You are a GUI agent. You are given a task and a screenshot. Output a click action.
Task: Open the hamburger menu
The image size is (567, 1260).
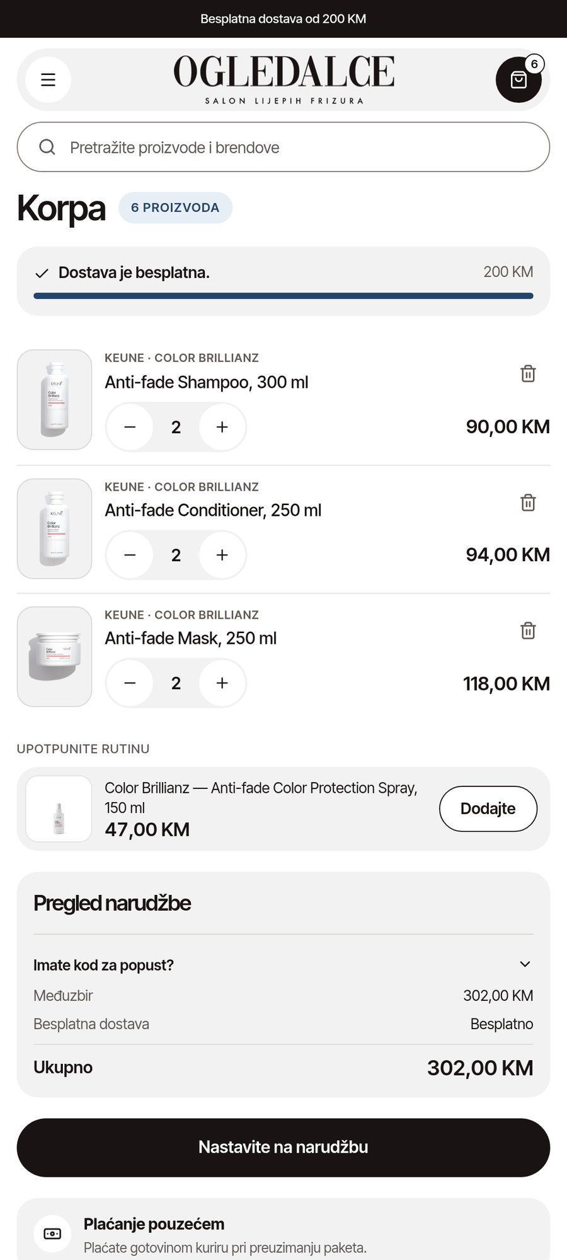(48, 79)
